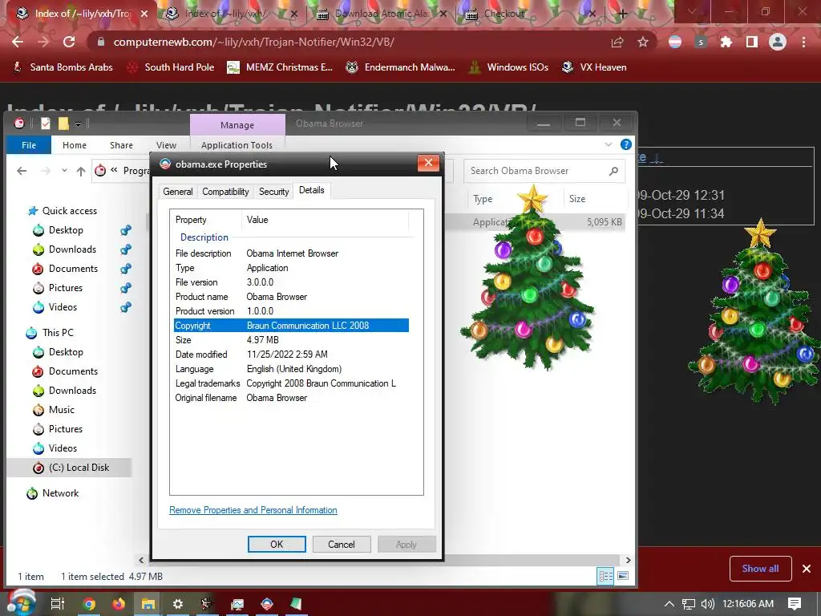Viewport: 821px width, 616px height.
Task: Open the Chrome profile avatar
Action: pyautogui.click(x=778, y=43)
